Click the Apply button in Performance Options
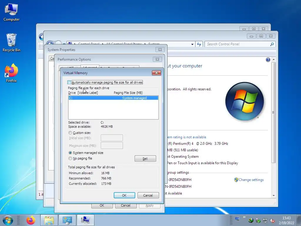Viewport: 301px width, 226px height. coord(150,206)
